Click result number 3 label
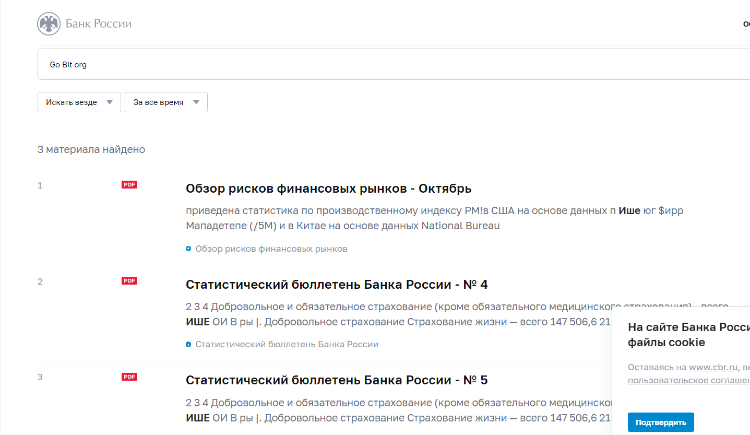 coord(40,377)
